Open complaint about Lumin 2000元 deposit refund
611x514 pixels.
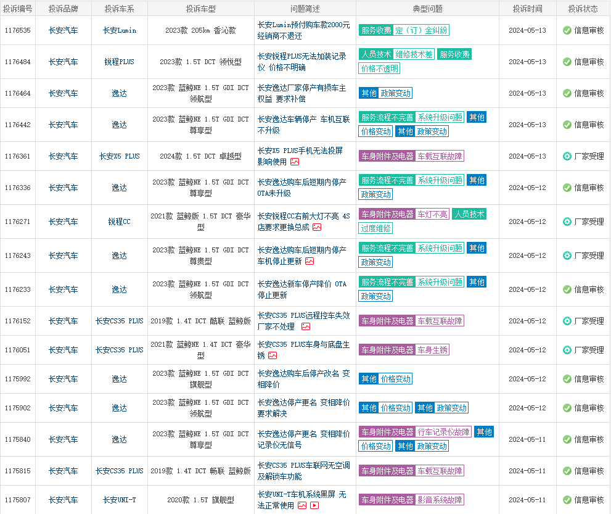(x=303, y=30)
